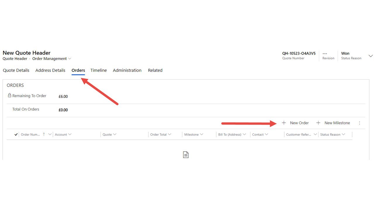Click quote number QH-10523-O4A3V5

tap(299, 53)
